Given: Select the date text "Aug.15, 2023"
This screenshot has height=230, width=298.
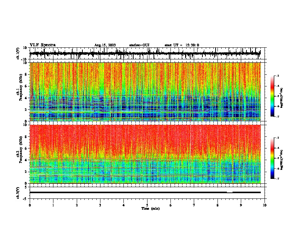Looking at the screenshot, I should [x=105, y=45].
